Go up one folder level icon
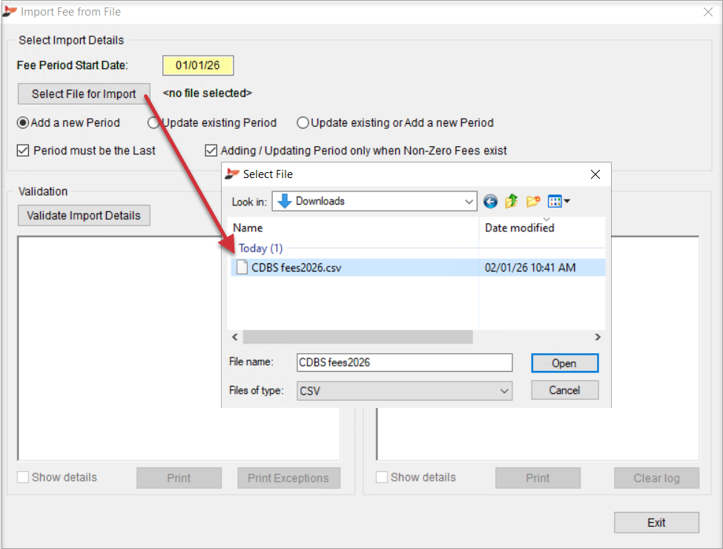Viewport: 723px width, 549px height. click(511, 201)
